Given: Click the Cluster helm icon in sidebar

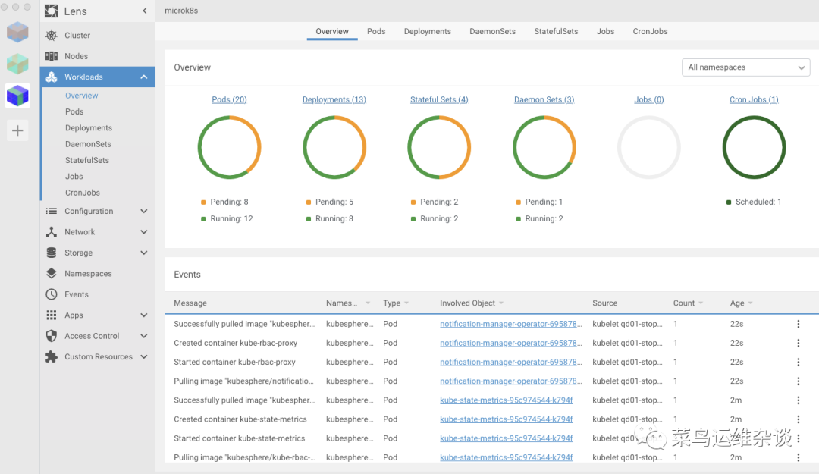Looking at the screenshot, I should click(x=52, y=36).
